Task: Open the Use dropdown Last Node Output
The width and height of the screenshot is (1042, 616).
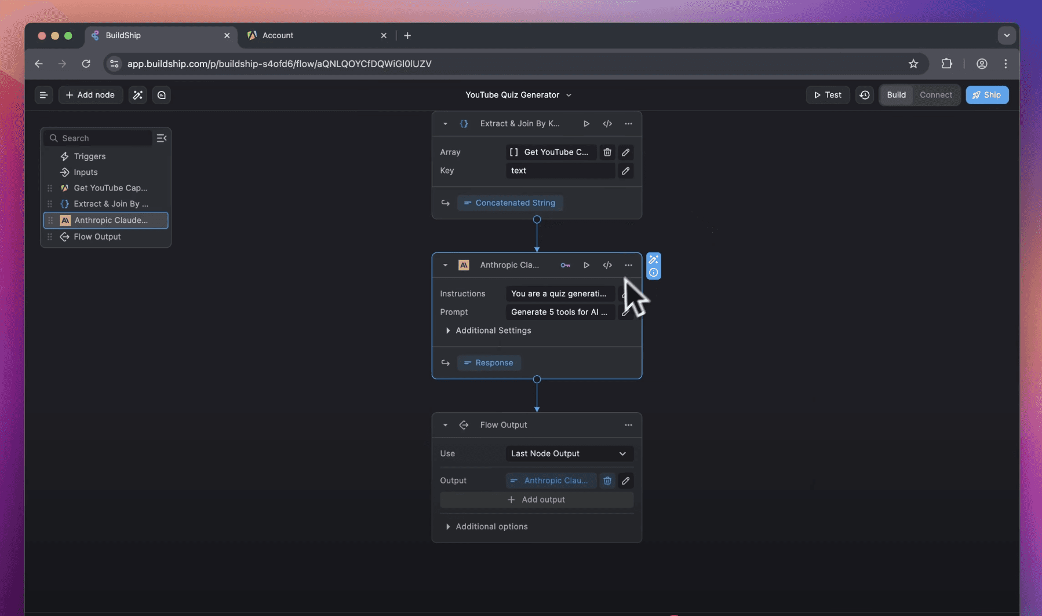Action: coord(569,453)
